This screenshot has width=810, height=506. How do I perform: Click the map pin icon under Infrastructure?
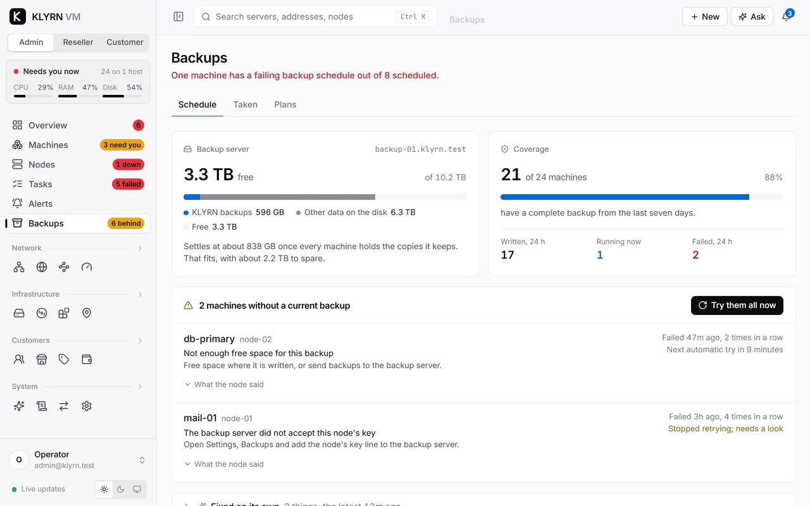(x=87, y=313)
